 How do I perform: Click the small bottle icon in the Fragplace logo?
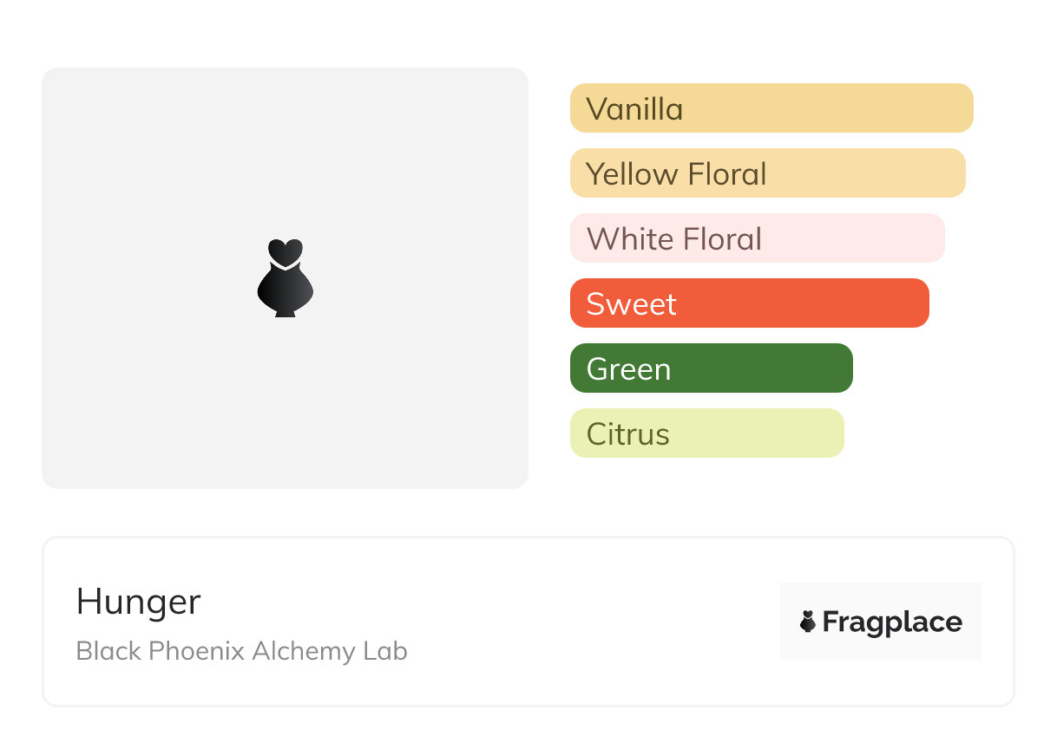click(x=808, y=622)
